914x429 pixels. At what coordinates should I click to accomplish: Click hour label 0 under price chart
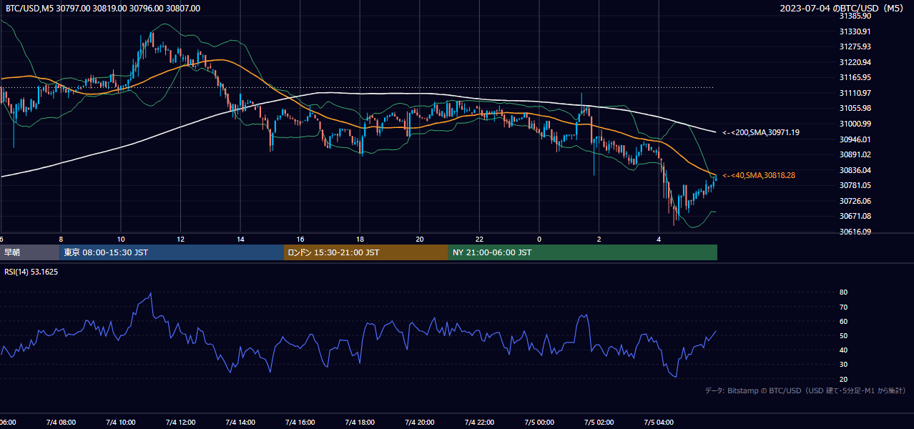pos(539,239)
